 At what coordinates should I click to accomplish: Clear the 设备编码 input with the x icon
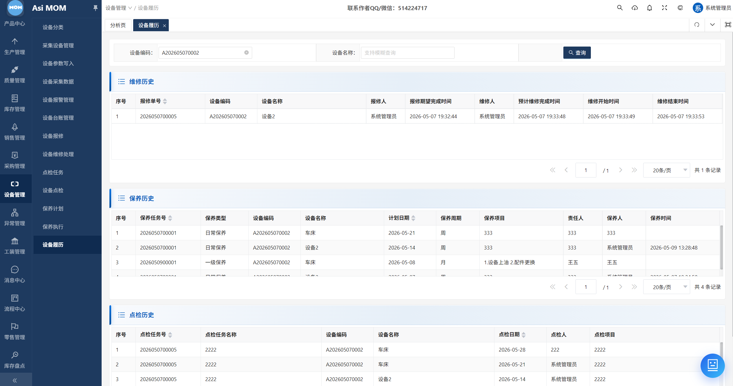(x=246, y=52)
